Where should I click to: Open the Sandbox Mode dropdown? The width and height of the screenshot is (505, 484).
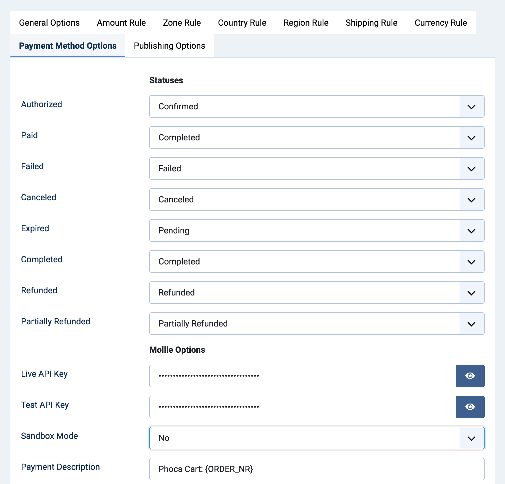pyautogui.click(x=471, y=438)
